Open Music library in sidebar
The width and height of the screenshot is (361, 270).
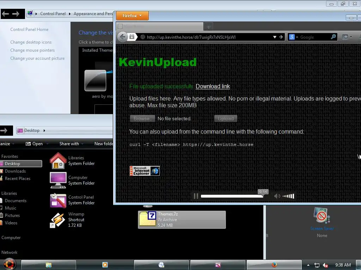(10, 208)
